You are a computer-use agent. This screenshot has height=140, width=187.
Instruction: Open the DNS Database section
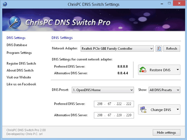pyautogui.click(x=17, y=45)
